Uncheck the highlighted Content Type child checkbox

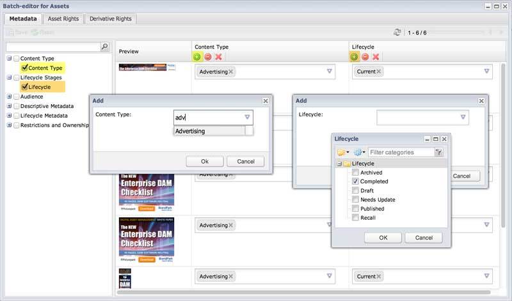click(24, 68)
